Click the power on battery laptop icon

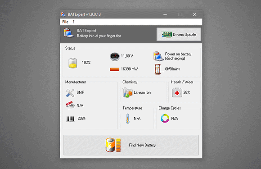click(x=158, y=56)
